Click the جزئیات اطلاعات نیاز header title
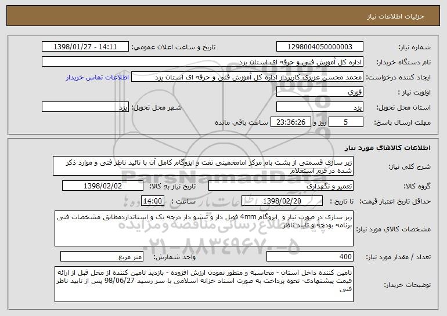447x316 pixels. pyautogui.click(x=395, y=16)
